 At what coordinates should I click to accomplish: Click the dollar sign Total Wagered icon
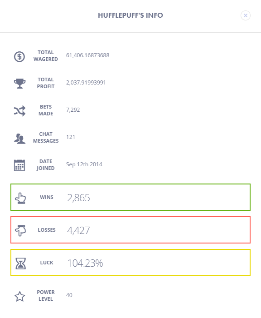pos(19,57)
